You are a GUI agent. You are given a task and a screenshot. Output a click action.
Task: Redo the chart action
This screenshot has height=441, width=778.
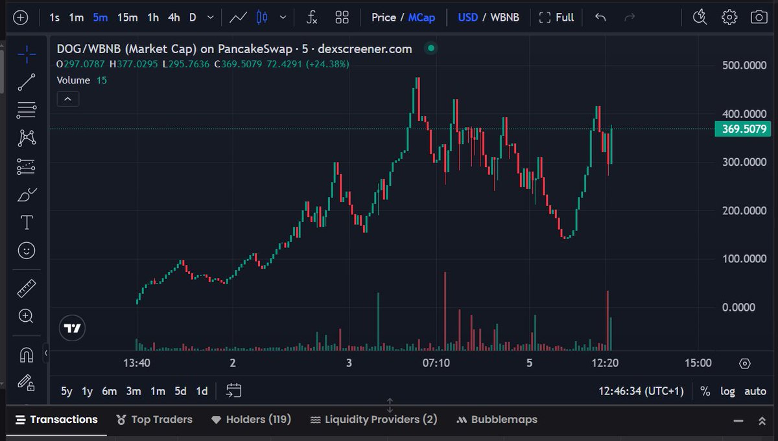coord(630,17)
